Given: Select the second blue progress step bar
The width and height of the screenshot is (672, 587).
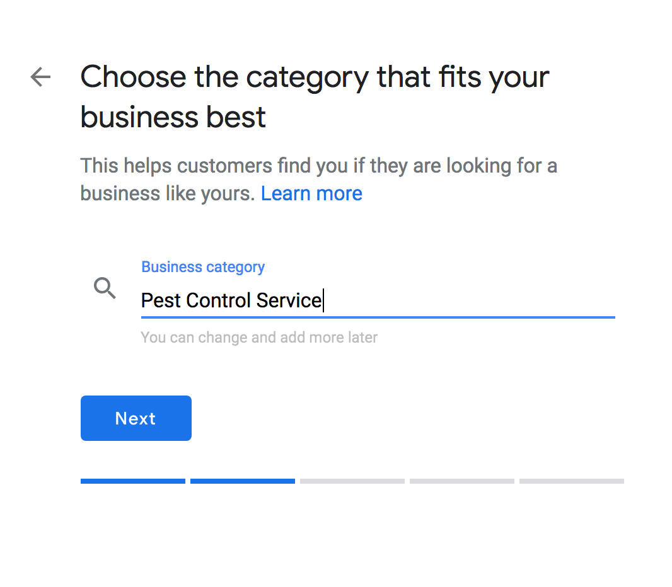Looking at the screenshot, I should 243,481.
